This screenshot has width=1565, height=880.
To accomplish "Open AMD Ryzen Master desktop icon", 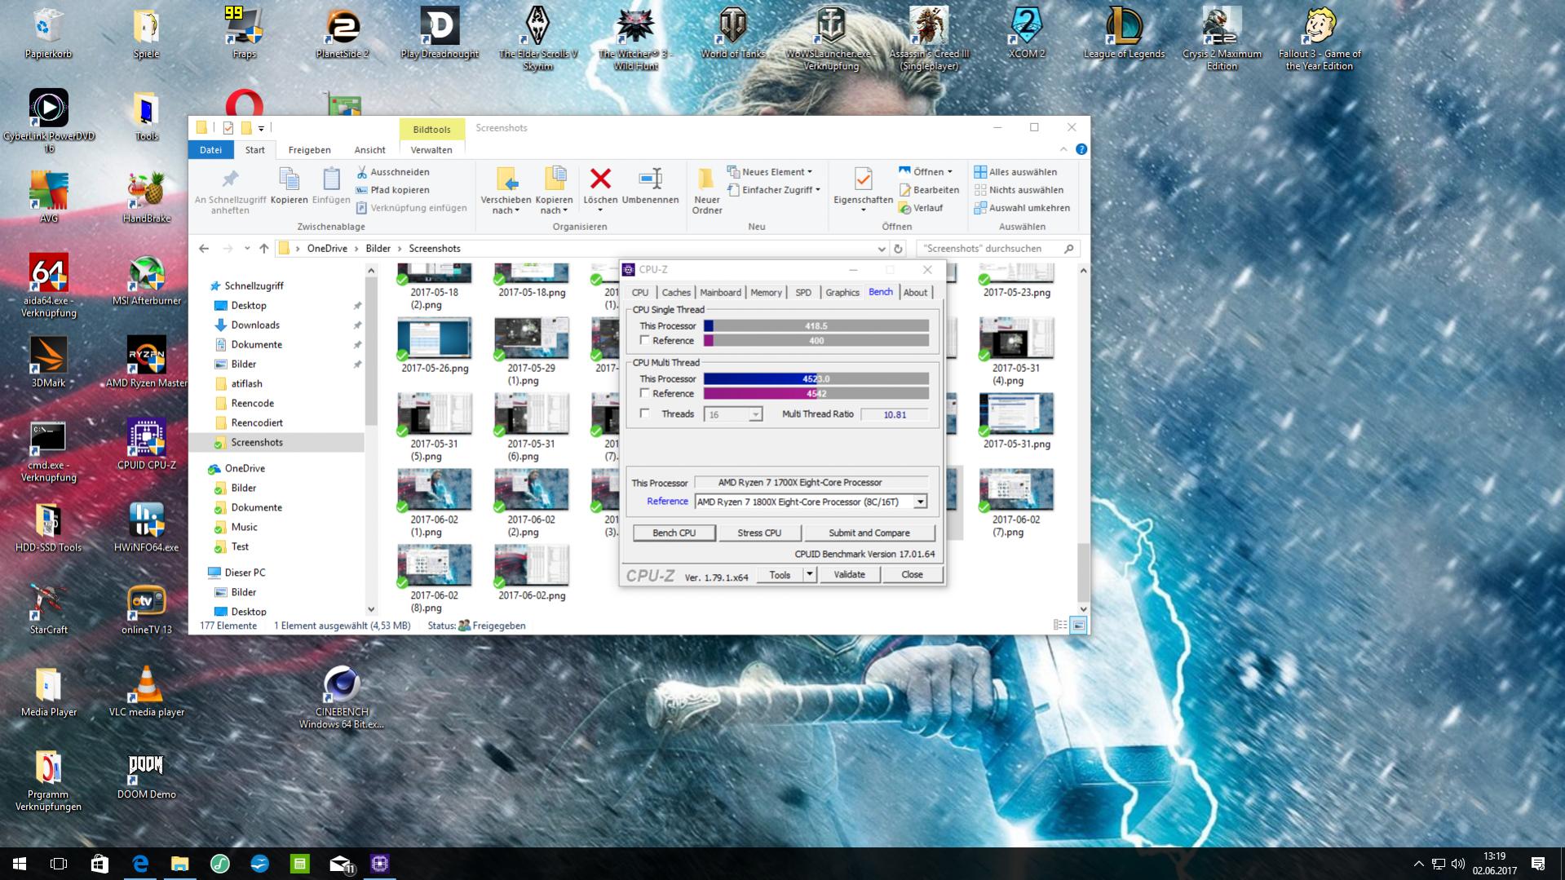I will tap(147, 362).
